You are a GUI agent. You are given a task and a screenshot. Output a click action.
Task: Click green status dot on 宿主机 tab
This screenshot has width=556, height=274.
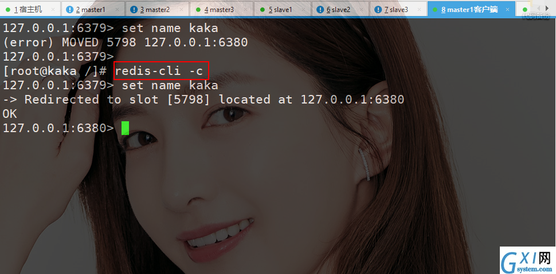pyautogui.click(x=8, y=10)
